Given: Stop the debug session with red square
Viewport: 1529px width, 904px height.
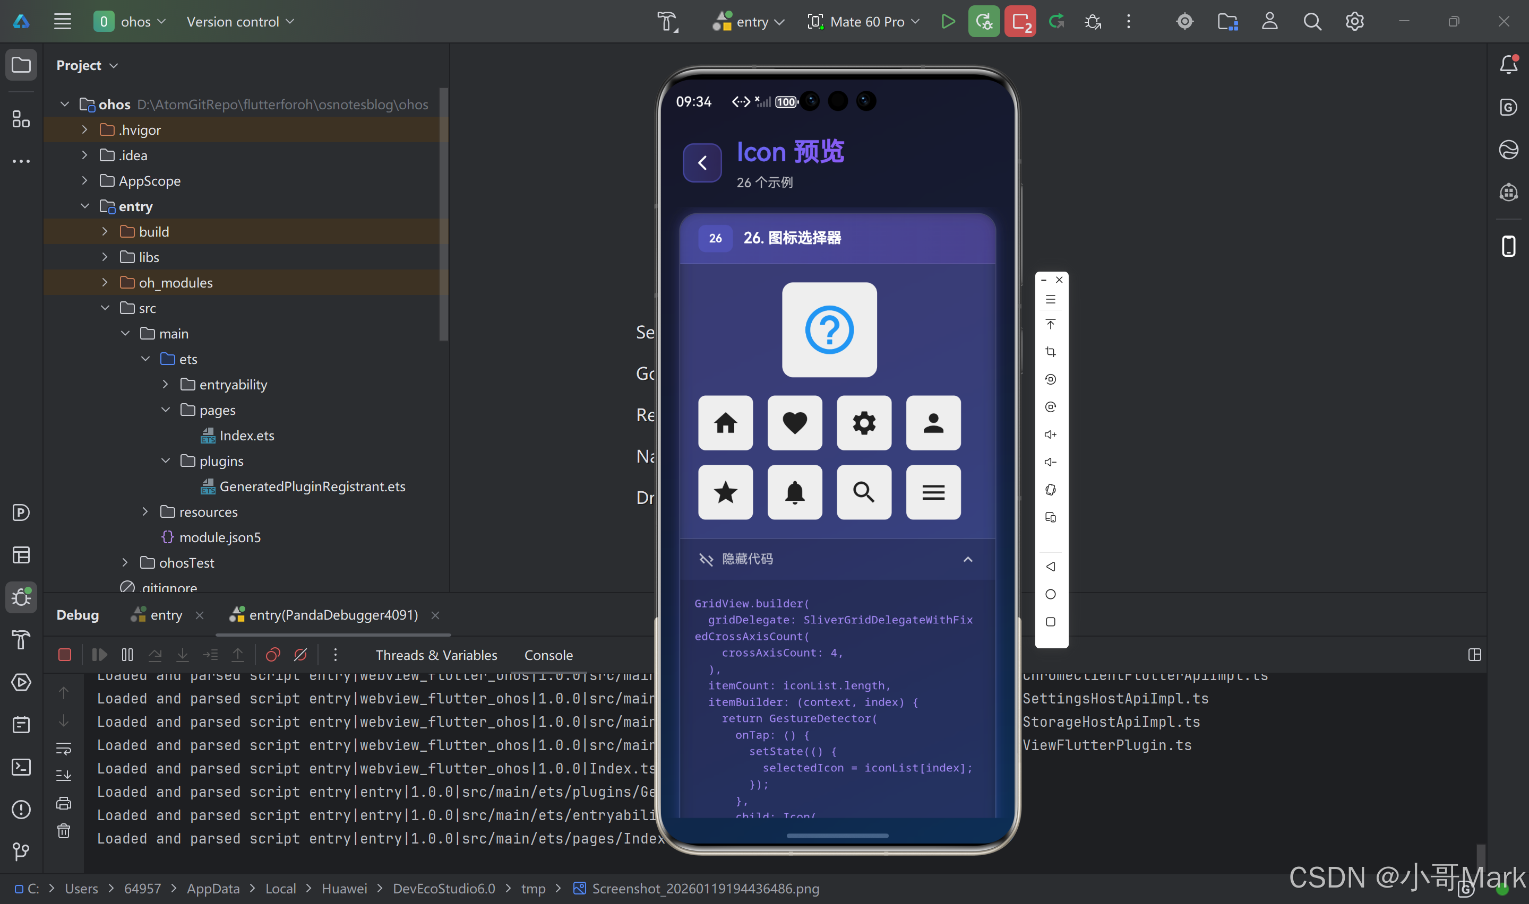Looking at the screenshot, I should pyautogui.click(x=65, y=655).
